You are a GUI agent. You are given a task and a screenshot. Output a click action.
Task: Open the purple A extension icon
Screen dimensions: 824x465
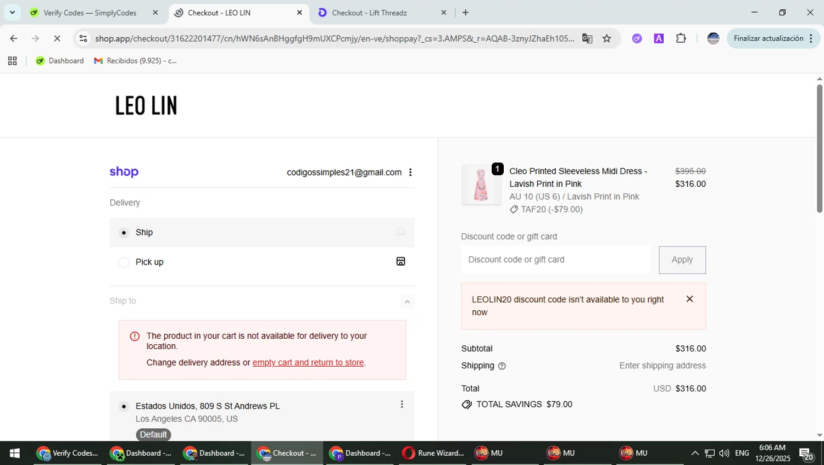tap(659, 38)
